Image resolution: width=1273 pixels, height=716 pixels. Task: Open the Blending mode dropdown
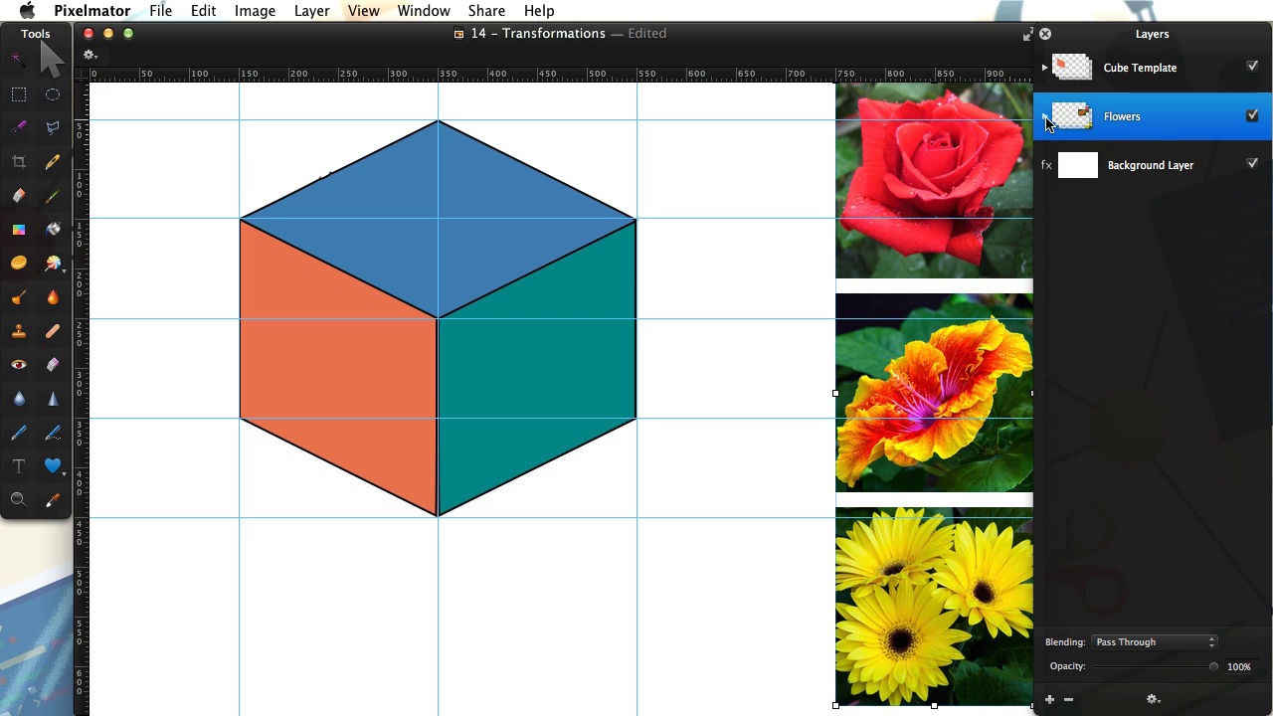[1154, 642]
